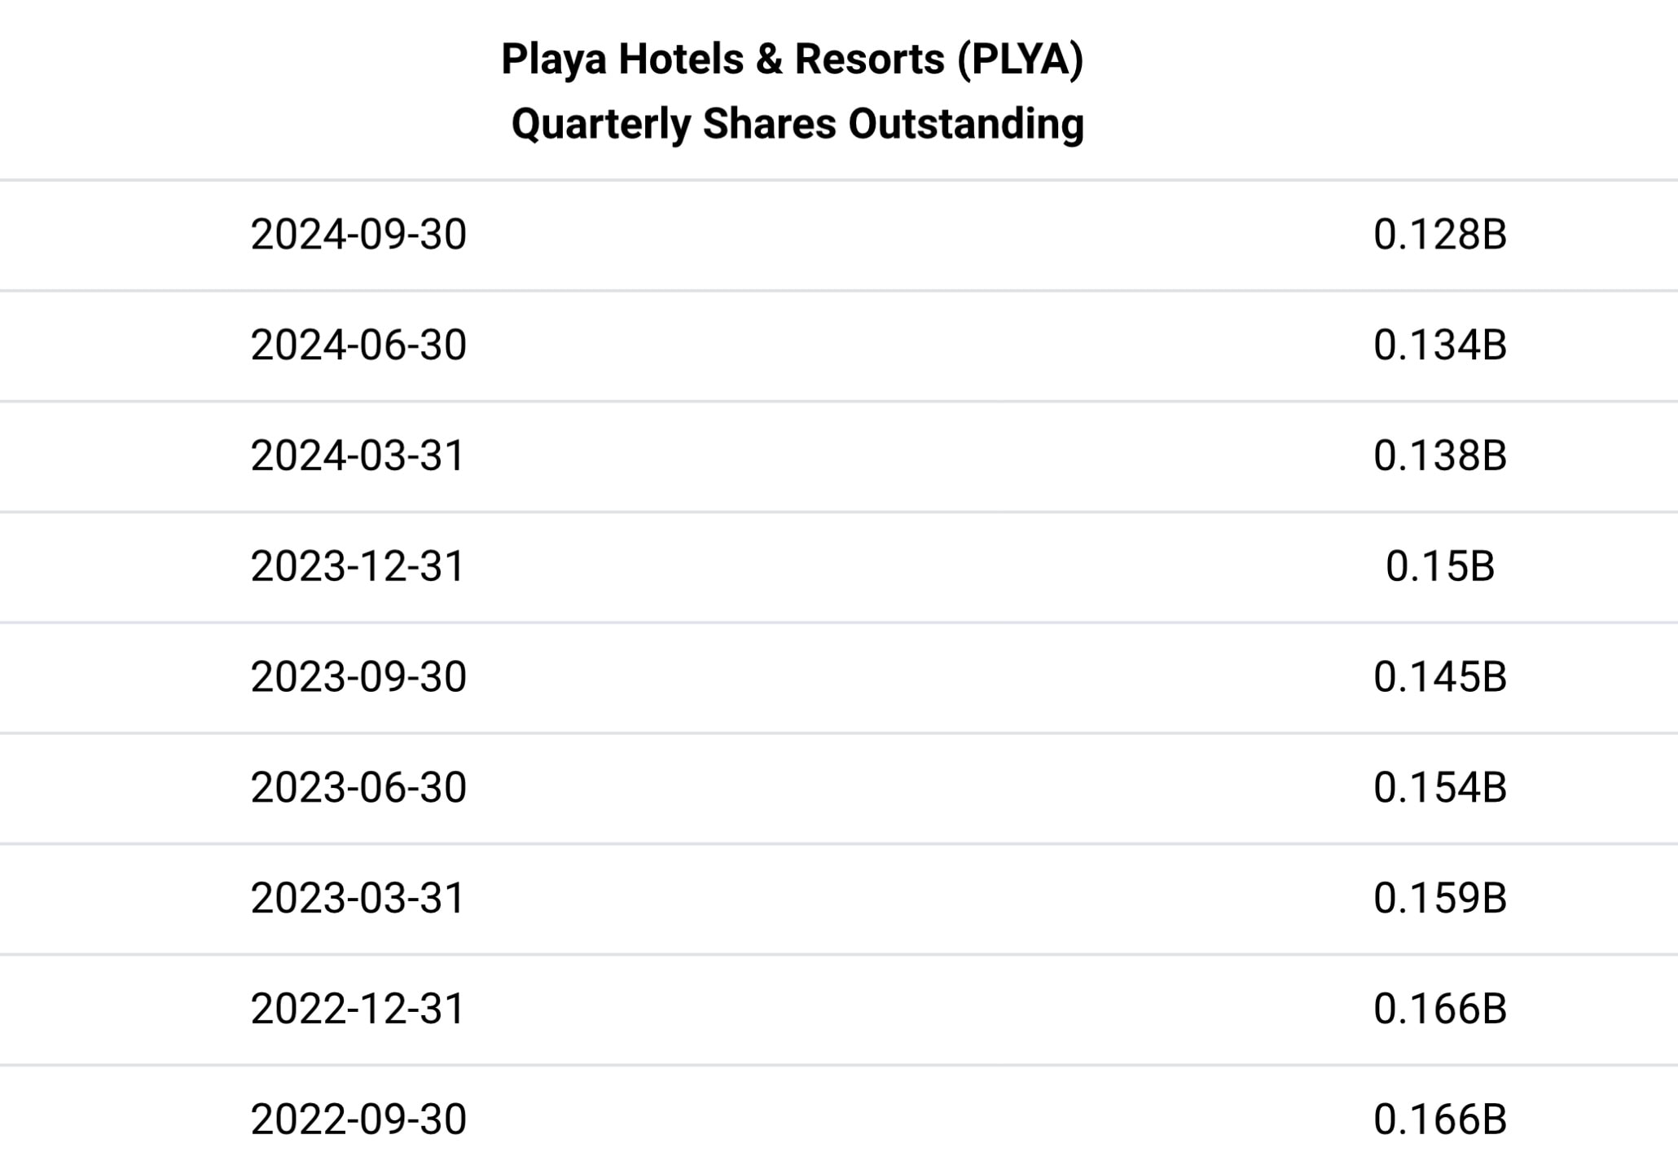Click the 0.145B shares value
Screen dimensions: 1678x1170
(1439, 677)
